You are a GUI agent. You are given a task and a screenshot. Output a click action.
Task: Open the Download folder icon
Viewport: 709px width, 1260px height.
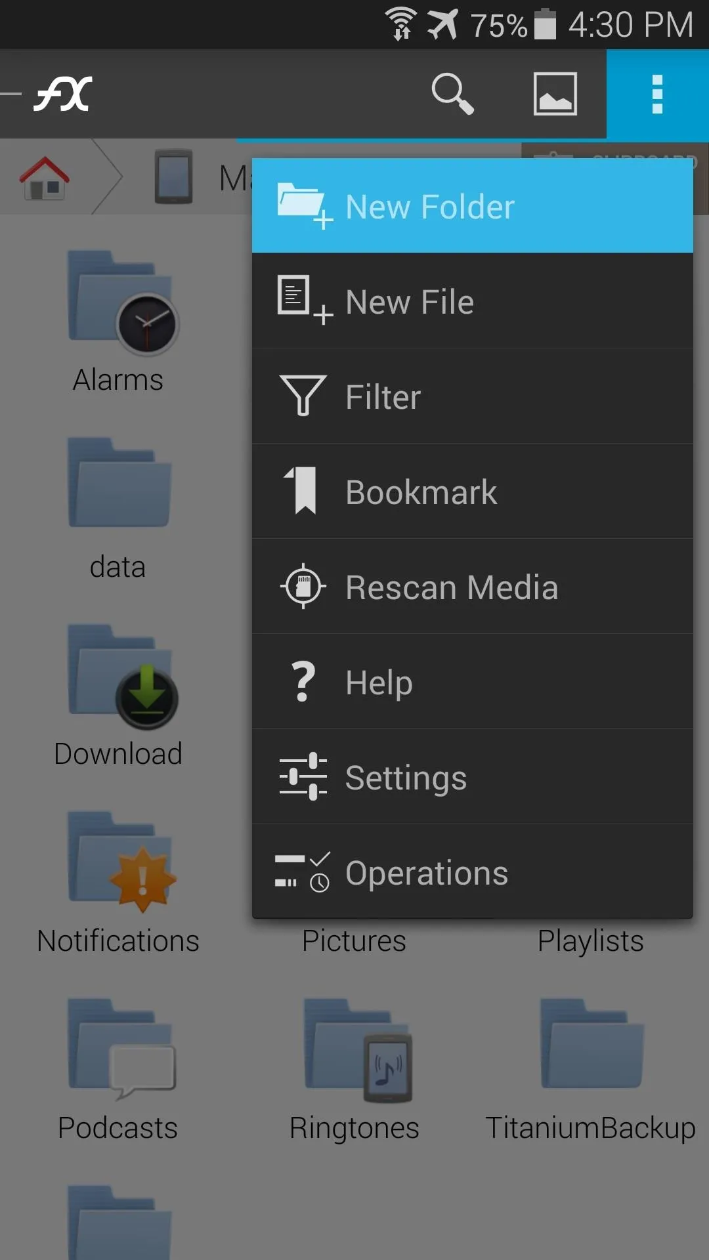click(x=122, y=677)
